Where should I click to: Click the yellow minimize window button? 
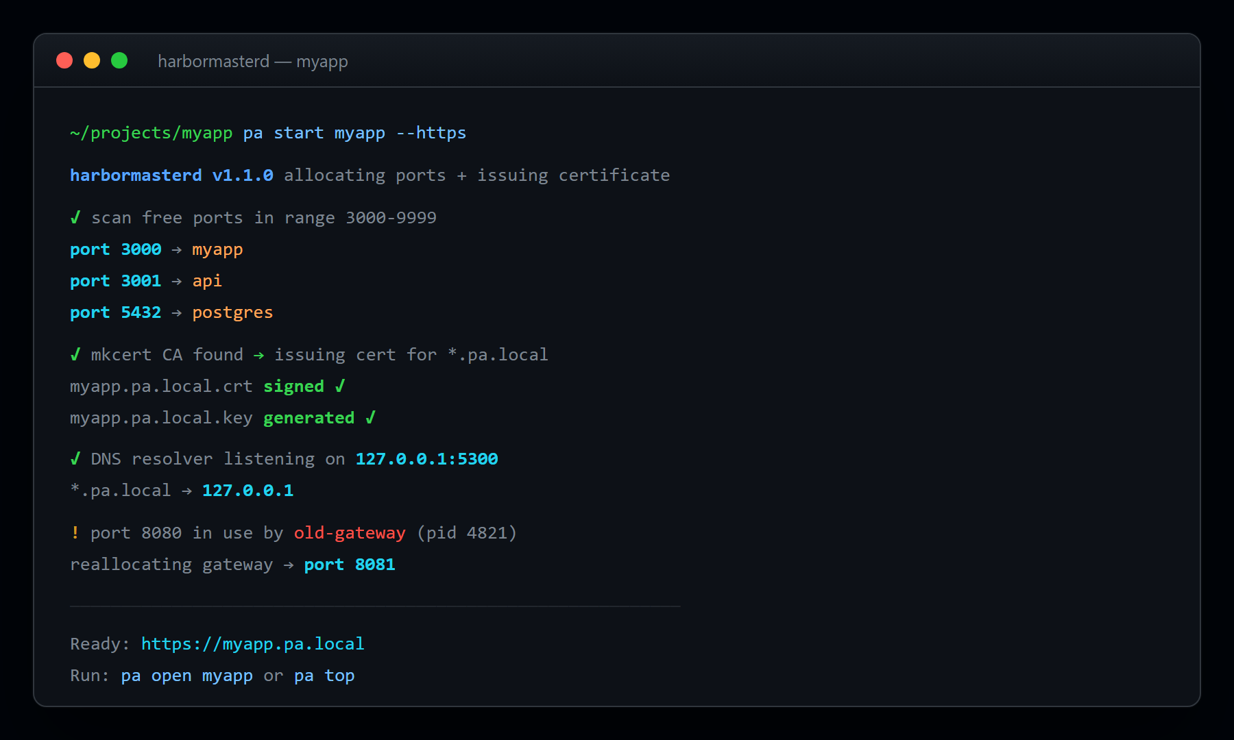92,60
